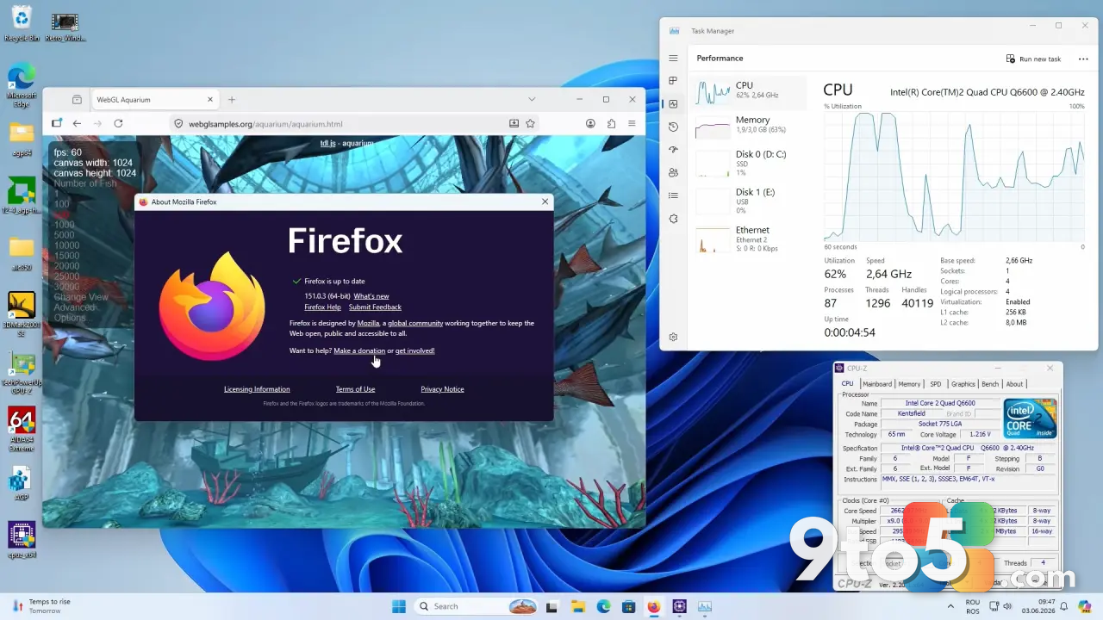Click Firefox back arrow button
This screenshot has width=1103, height=620.
(x=77, y=123)
